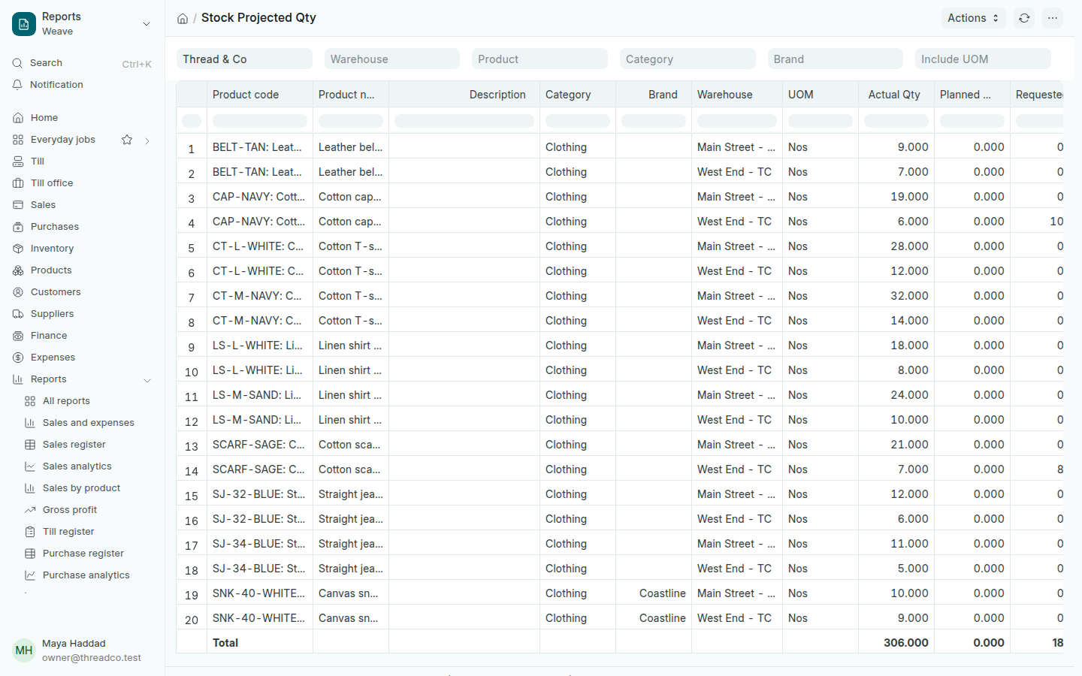Collapse the Reports section in the sidebar
1082x676 pixels.
(x=147, y=380)
